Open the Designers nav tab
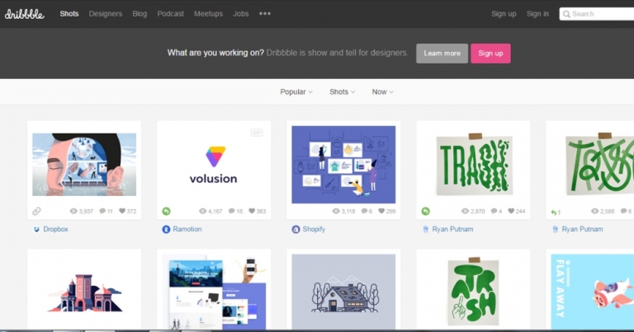This screenshot has width=634, height=332. 106,14
